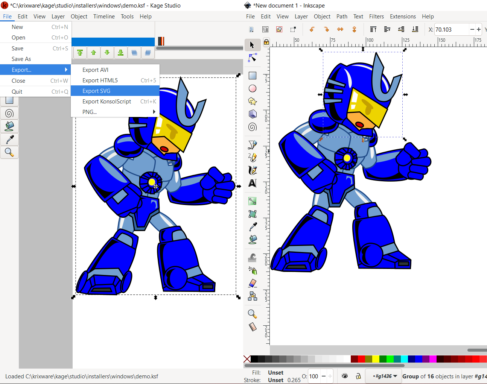Image resolution: width=487 pixels, height=384 pixels.
Task: Click the no-color X swatch in palette
Action: [x=247, y=359]
